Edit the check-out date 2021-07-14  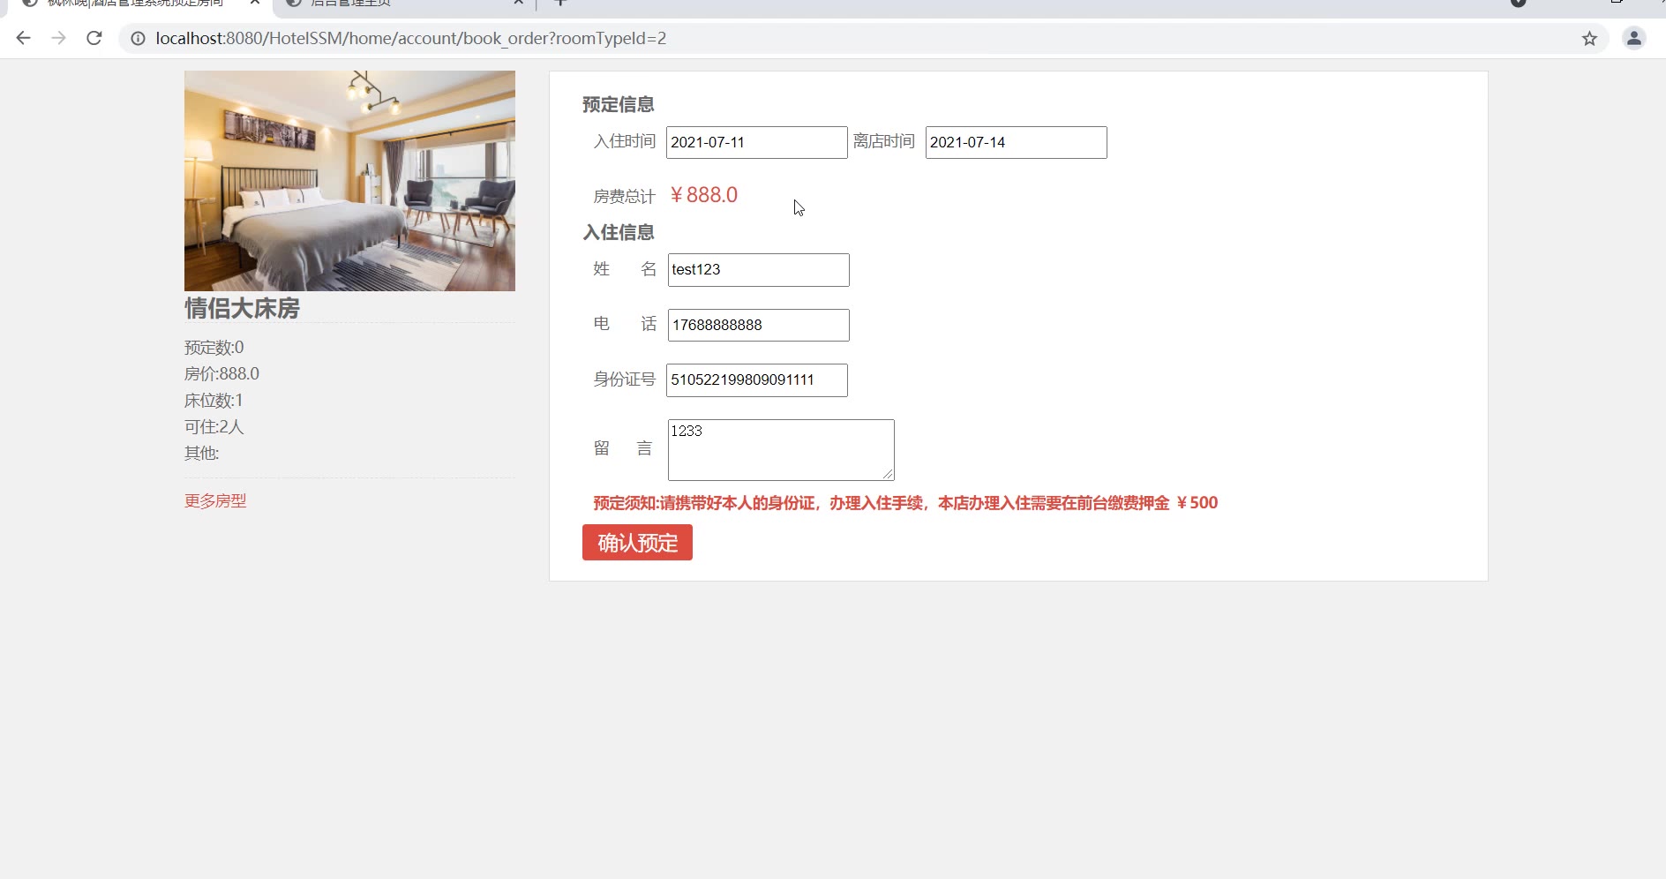click(1016, 142)
